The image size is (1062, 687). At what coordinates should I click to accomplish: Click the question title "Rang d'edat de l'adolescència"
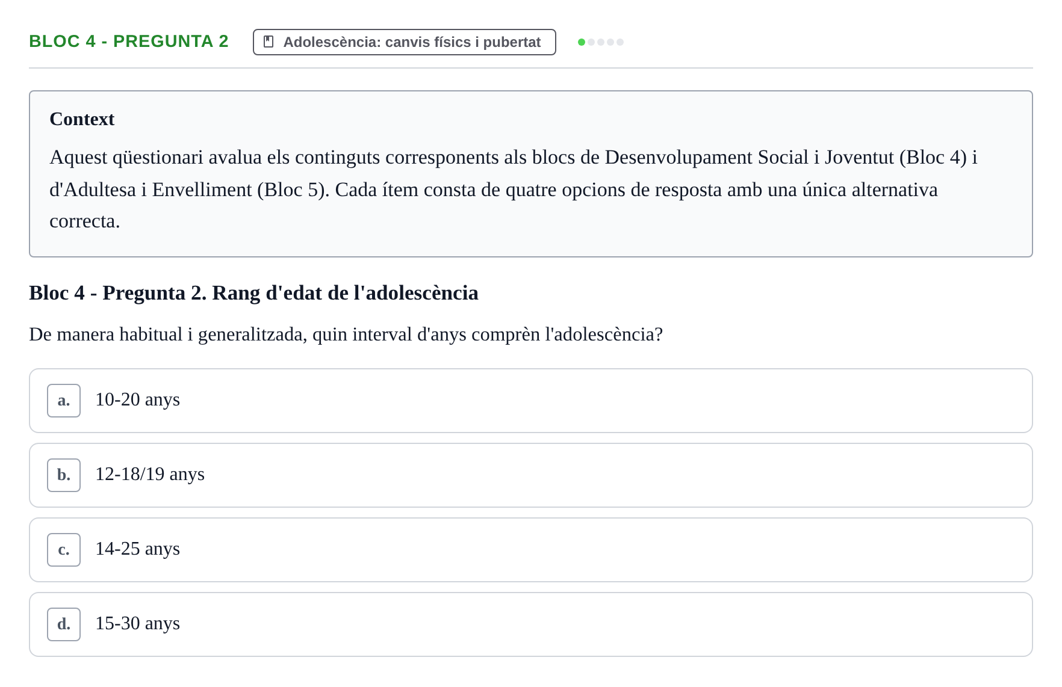pos(345,293)
